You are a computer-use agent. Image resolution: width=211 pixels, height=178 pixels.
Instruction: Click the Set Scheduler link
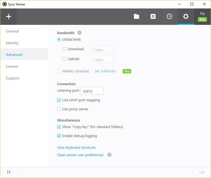(105, 71)
